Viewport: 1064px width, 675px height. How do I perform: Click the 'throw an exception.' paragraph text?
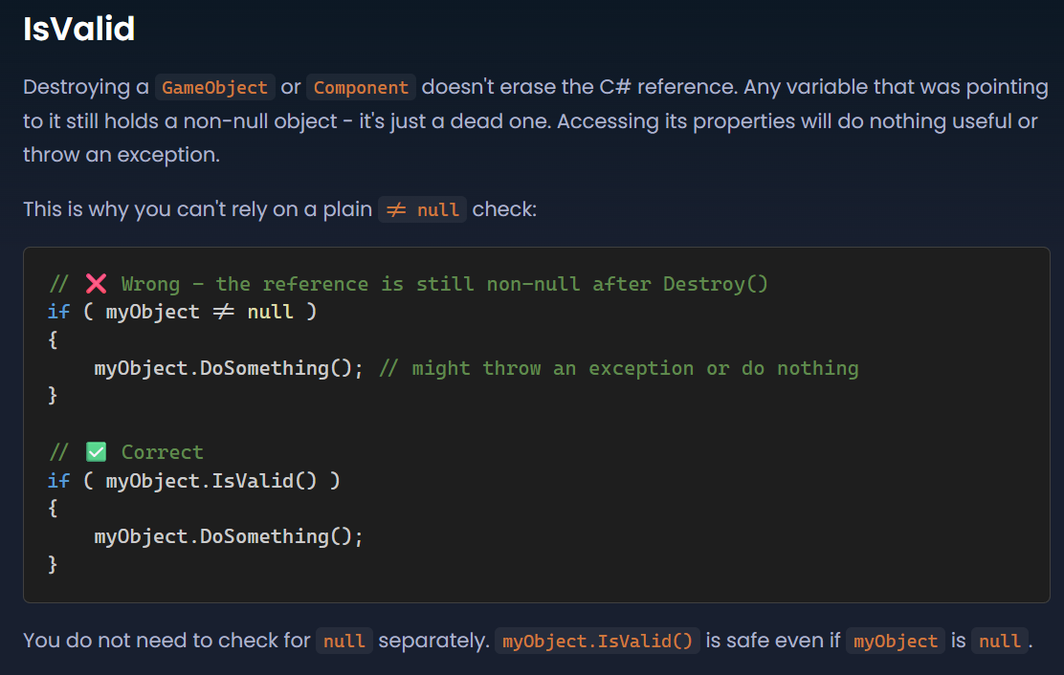122,155
